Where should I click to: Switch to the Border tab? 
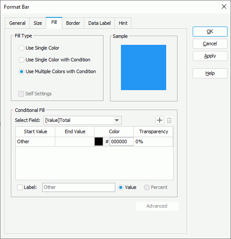73,23
